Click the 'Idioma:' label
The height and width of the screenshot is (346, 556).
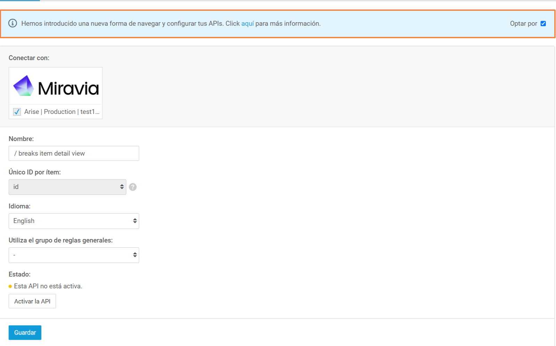pyautogui.click(x=19, y=206)
